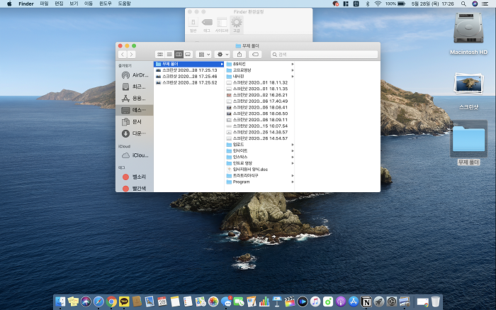
Task: Launch Google Chrome from the Dock
Action: coord(111,301)
